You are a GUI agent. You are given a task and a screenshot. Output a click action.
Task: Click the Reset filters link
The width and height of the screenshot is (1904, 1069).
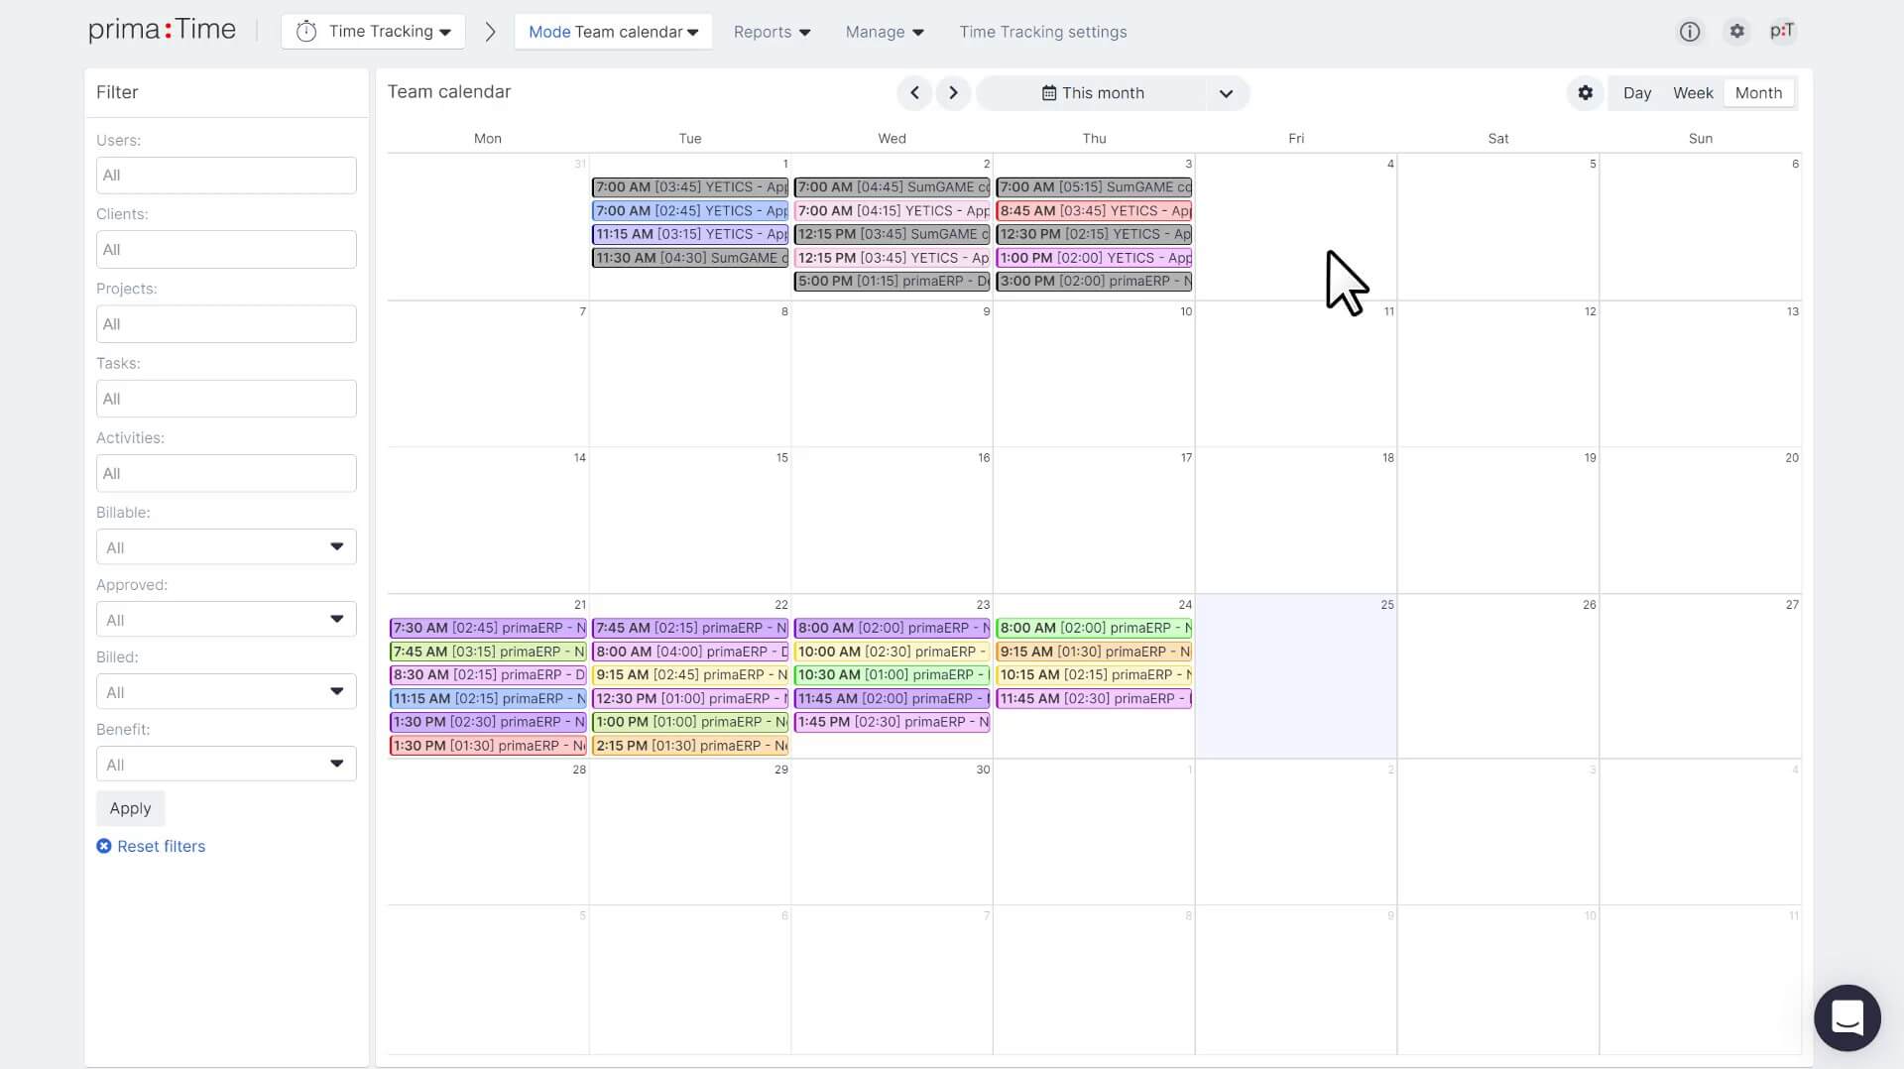pos(161,846)
